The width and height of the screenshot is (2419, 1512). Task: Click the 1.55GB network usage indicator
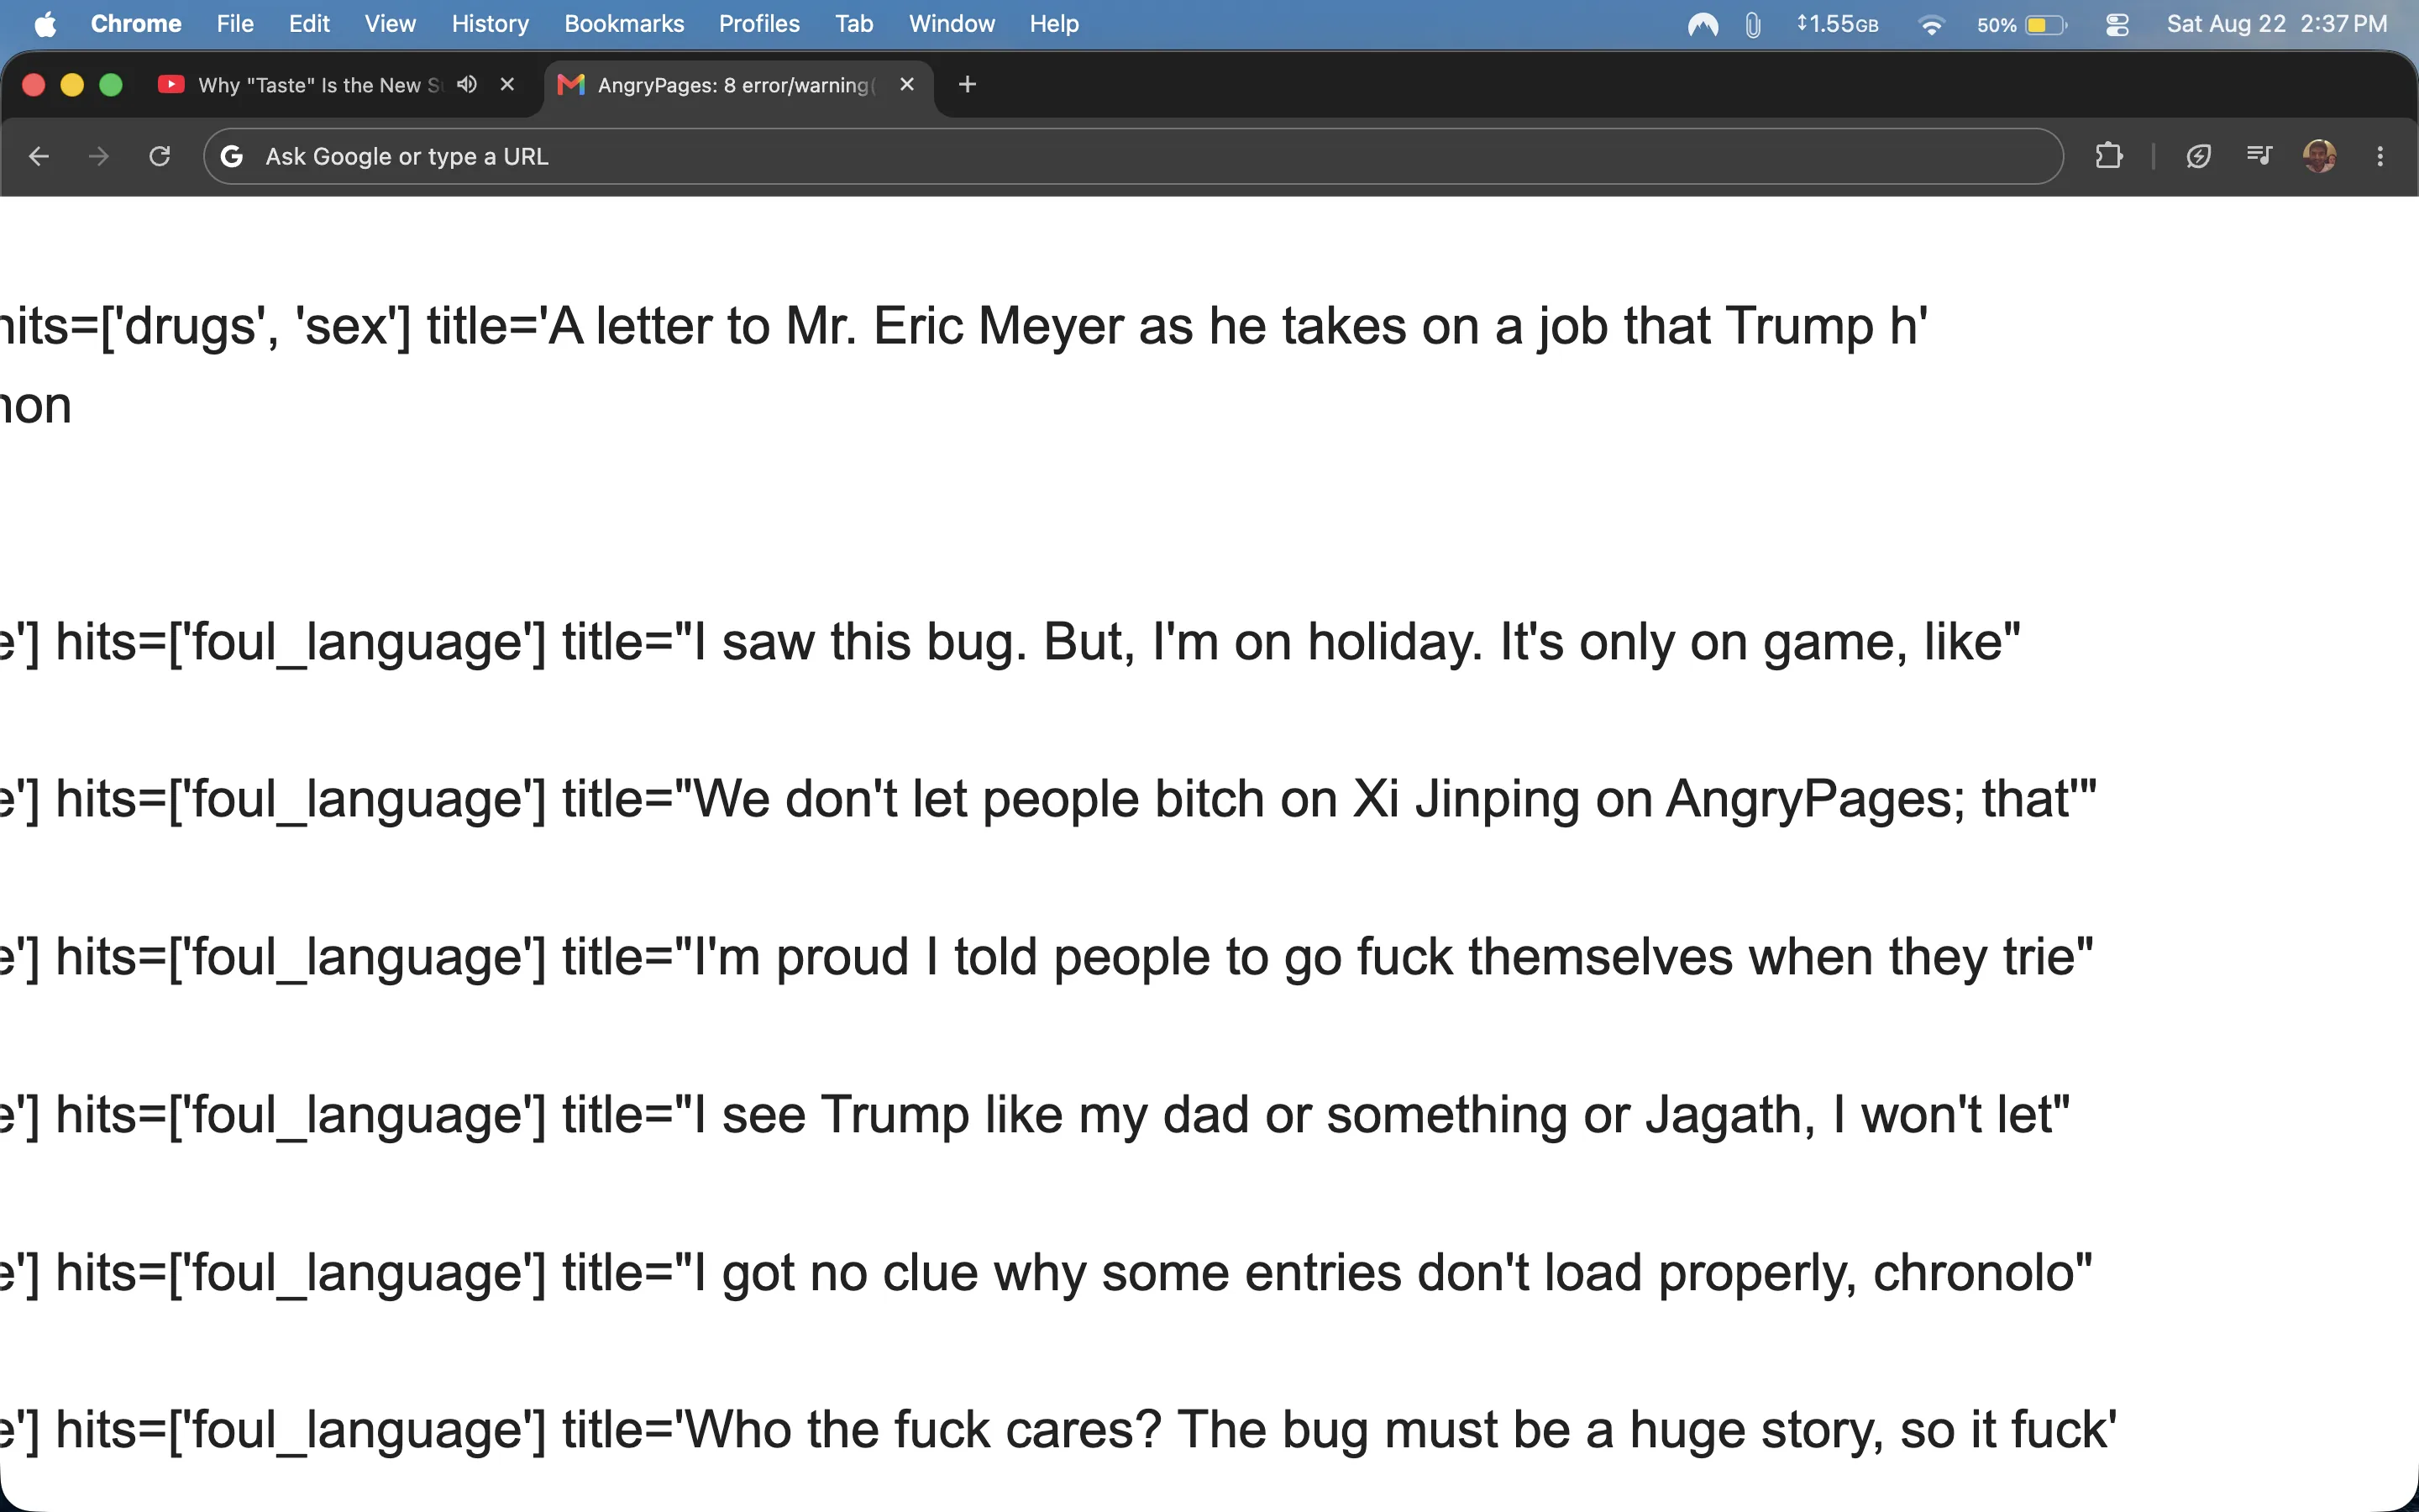[1837, 24]
